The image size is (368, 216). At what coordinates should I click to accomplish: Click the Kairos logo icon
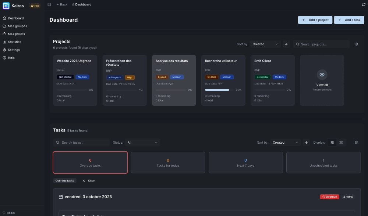[x=6, y=6]
